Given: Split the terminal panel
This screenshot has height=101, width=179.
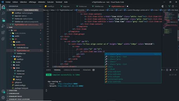Looking at the screenshot, I should [167, 70].
